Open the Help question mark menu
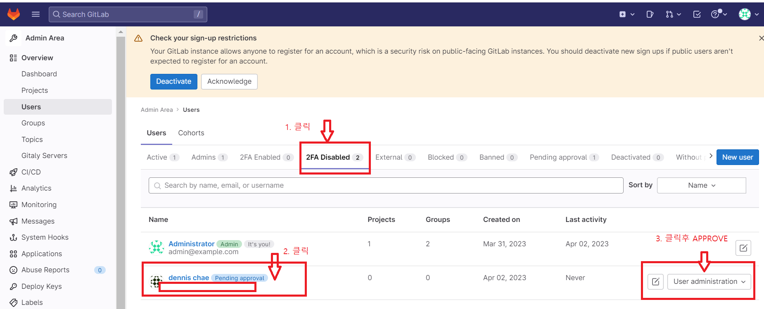Image resolution: width=764 pixels, height=309 pixels. 719,14
